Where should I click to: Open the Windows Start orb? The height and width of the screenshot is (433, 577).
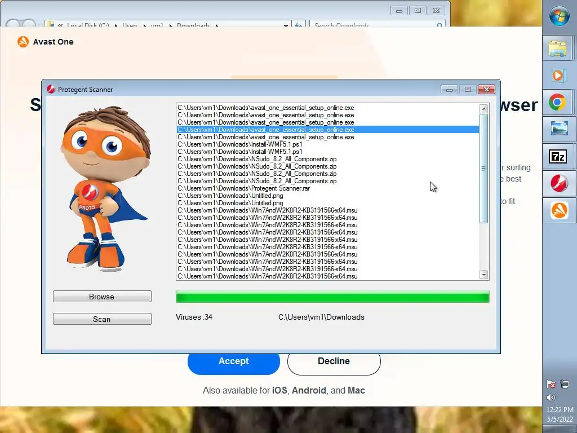point(559,16)
